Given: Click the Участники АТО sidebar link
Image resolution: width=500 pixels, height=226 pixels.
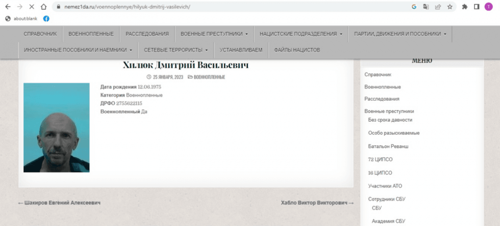Looking at the screenshot, I should point(385,186).
